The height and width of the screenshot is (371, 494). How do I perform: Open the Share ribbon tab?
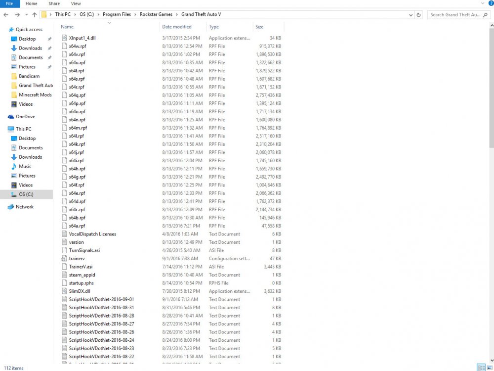point(54,3)
